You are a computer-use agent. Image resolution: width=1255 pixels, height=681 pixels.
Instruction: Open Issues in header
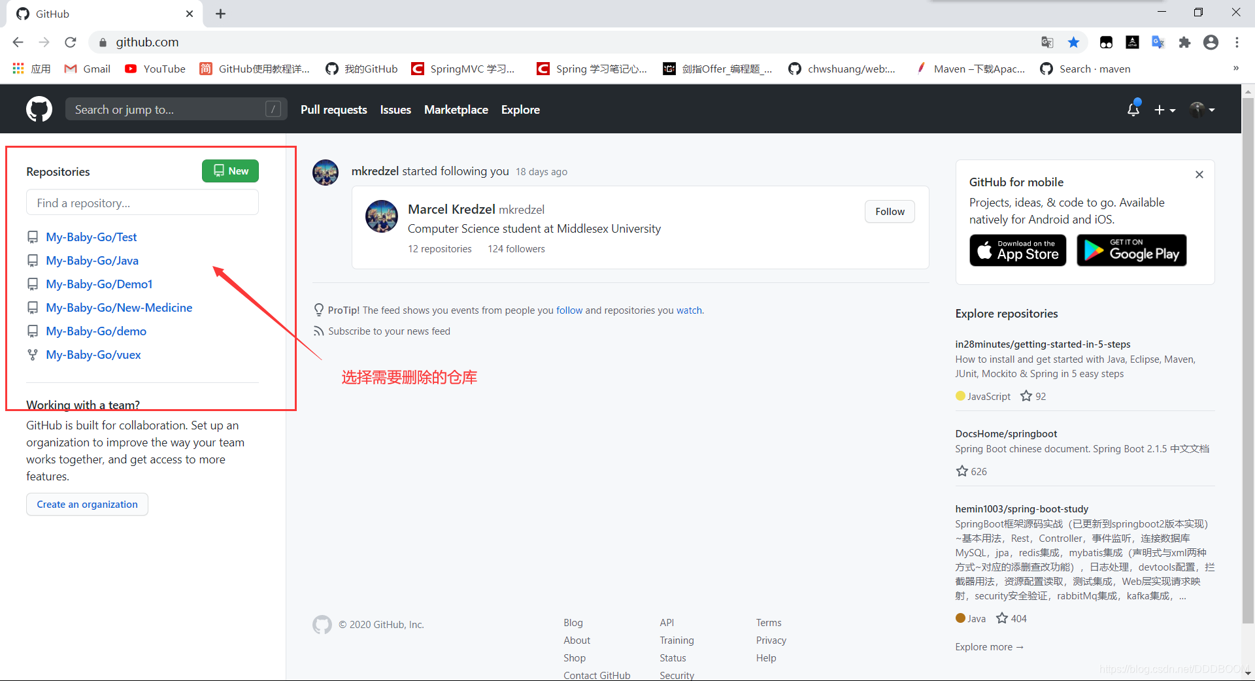(395, 110)
